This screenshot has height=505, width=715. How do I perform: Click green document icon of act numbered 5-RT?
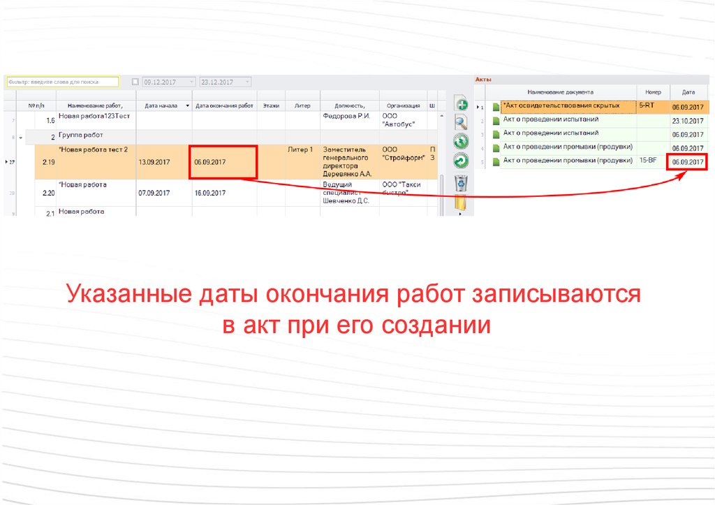(x=496, y=107)
